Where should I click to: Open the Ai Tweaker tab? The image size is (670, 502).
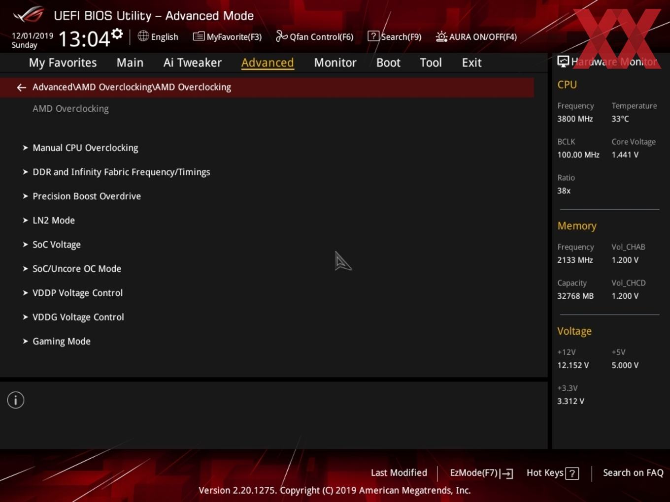(192, 63)
